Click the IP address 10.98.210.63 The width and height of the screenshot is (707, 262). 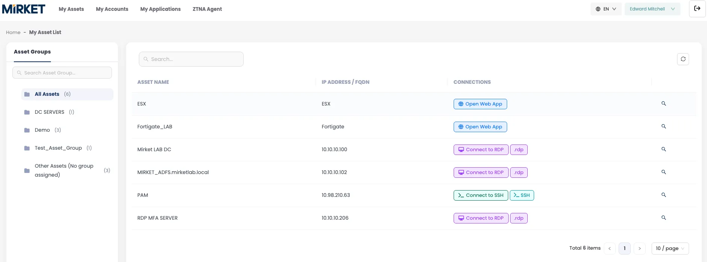click(x=336, y=195)
